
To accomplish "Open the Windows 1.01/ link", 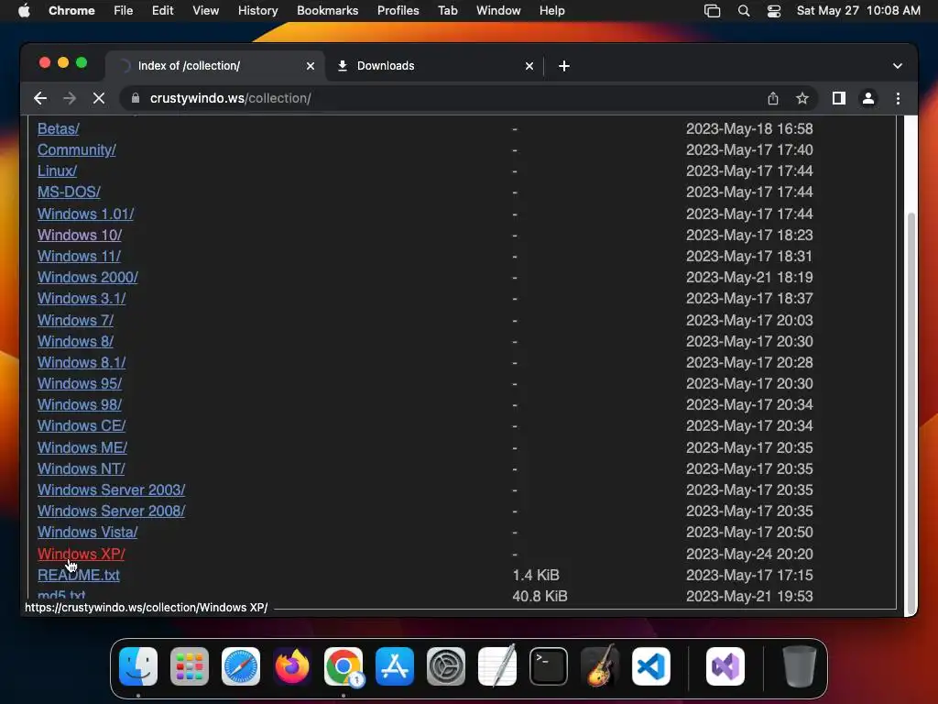I will [85, 214].
